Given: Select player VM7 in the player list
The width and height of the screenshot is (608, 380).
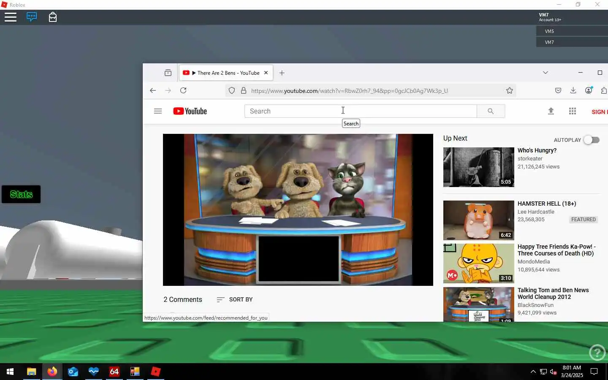Looking at the screenshot, I should pyautogui.click(x=572, y=42).
